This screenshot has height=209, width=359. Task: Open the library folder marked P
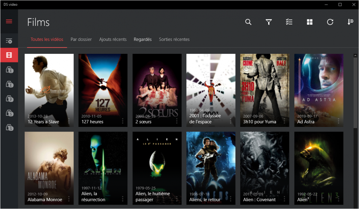[x=9, y=99]
